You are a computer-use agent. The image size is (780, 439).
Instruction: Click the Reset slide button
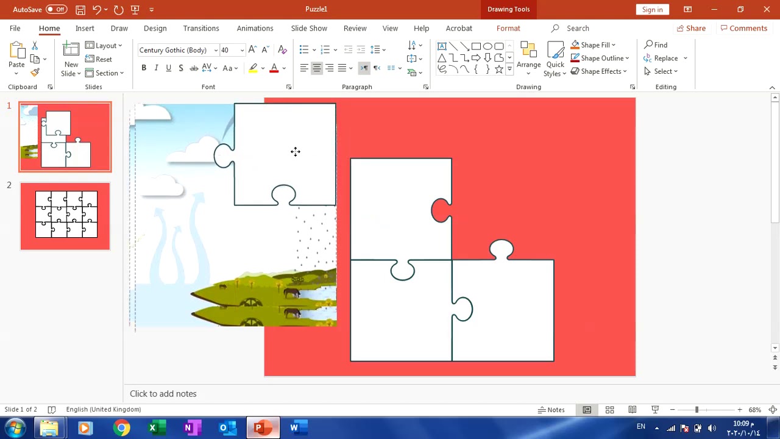click(x=99, y=59)
